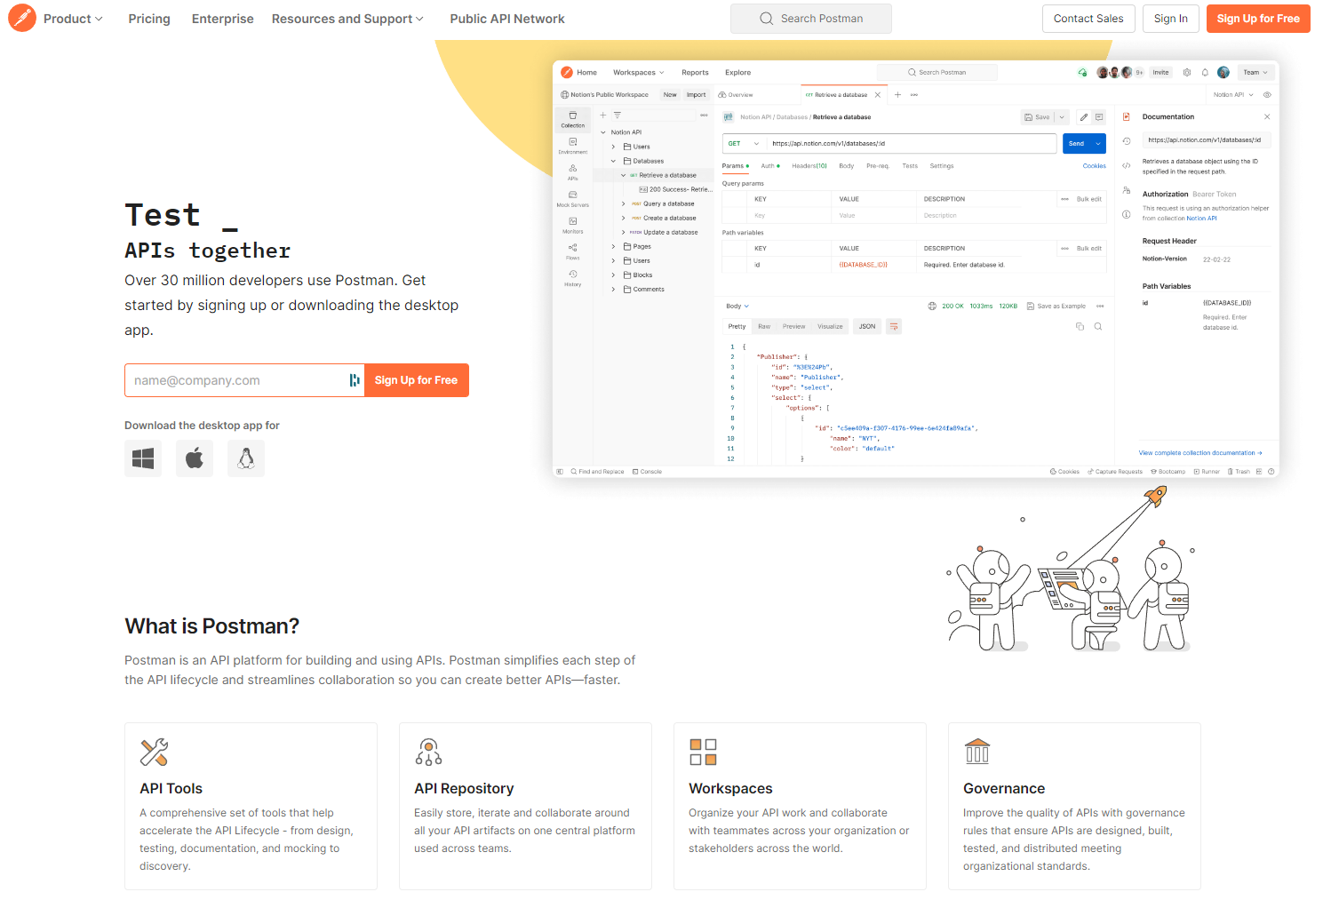Viewport: 1323px width, 916px height.
Task: Open the Pricing page
Action: 149,19
